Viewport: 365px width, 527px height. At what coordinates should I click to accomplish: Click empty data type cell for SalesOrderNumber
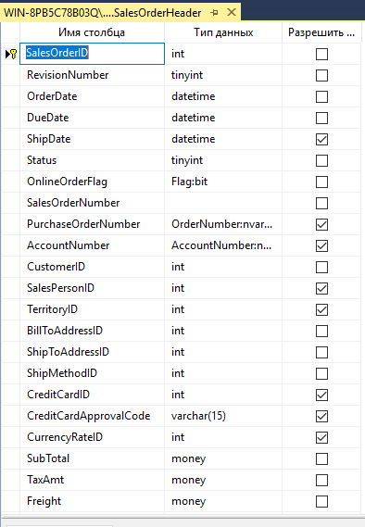[223, 203]
